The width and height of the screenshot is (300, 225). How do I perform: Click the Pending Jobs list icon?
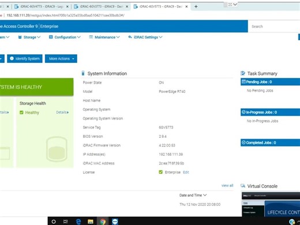point(243,82)
